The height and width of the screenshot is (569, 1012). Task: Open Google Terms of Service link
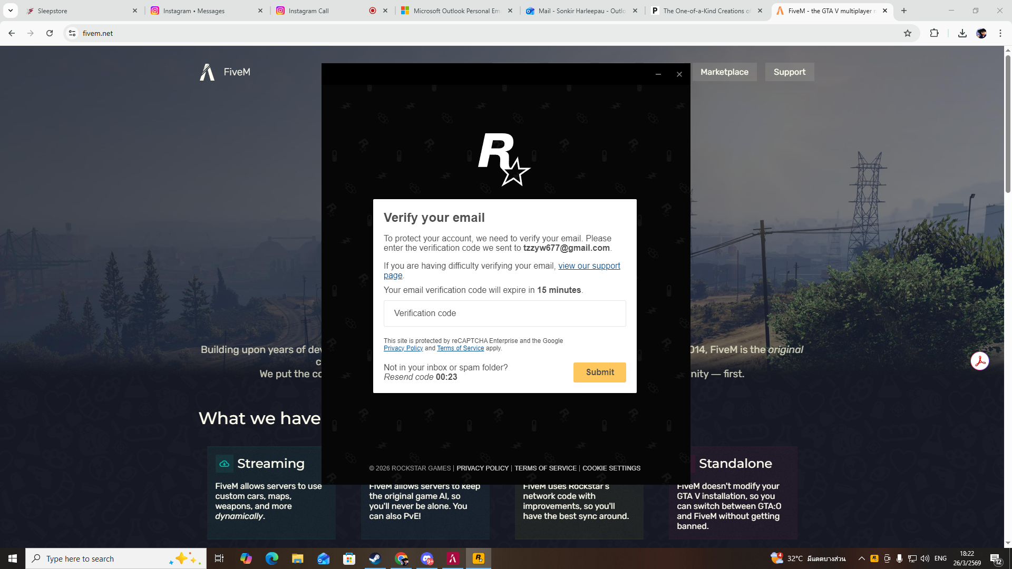(x=460, y=348)
